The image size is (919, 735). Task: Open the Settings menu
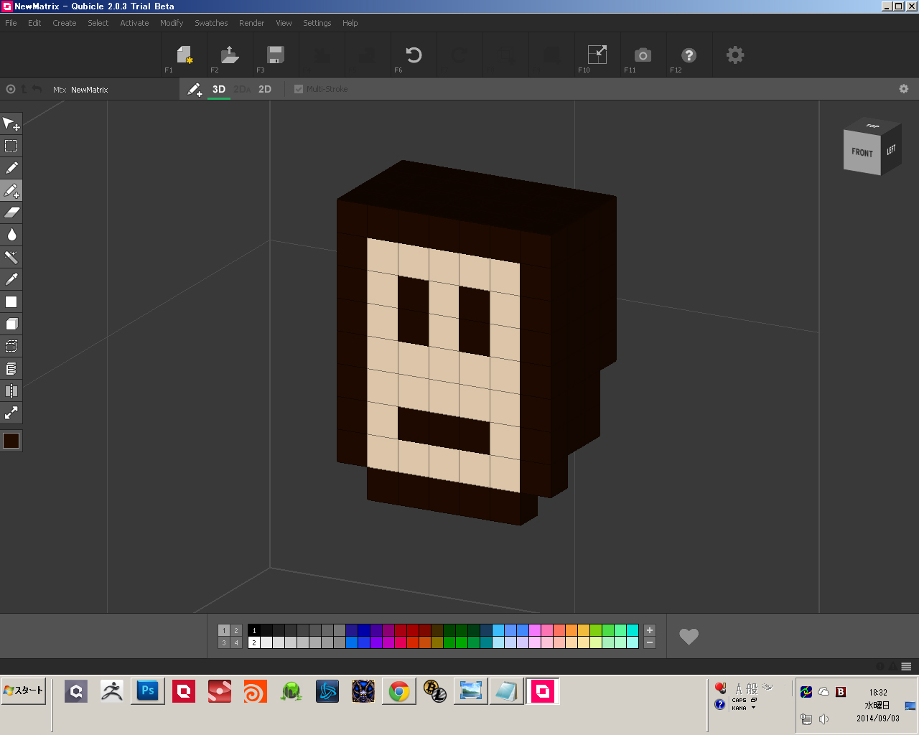(317, 23)
